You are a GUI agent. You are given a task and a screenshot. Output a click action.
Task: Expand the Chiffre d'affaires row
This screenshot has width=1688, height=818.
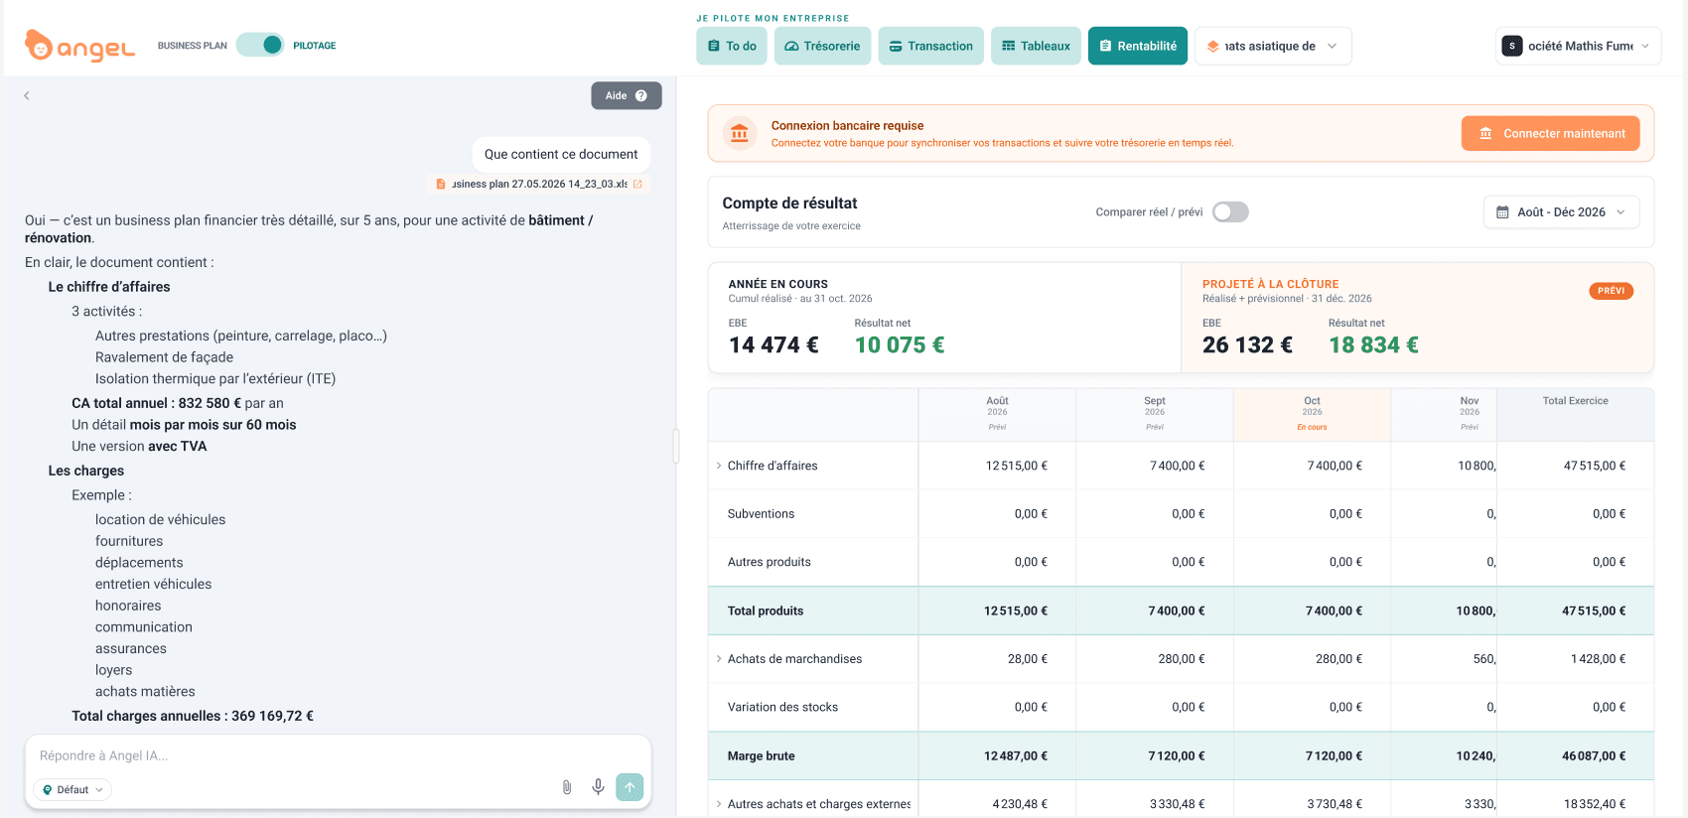719,466
